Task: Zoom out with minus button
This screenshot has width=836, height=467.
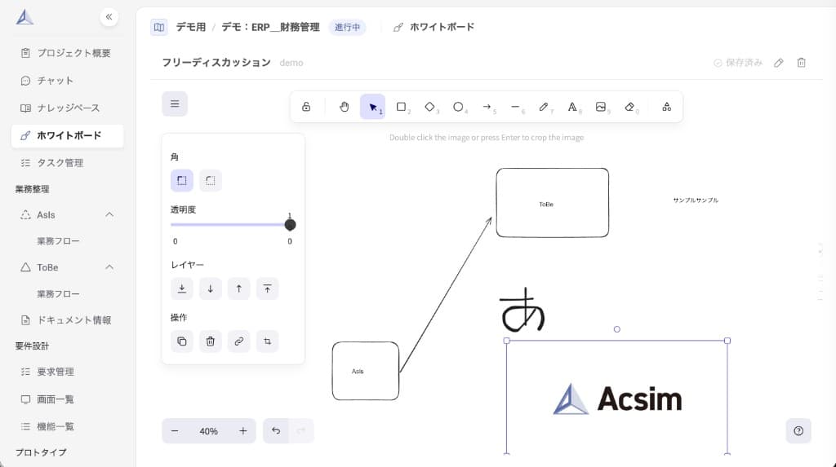Action: click(175, 431)
